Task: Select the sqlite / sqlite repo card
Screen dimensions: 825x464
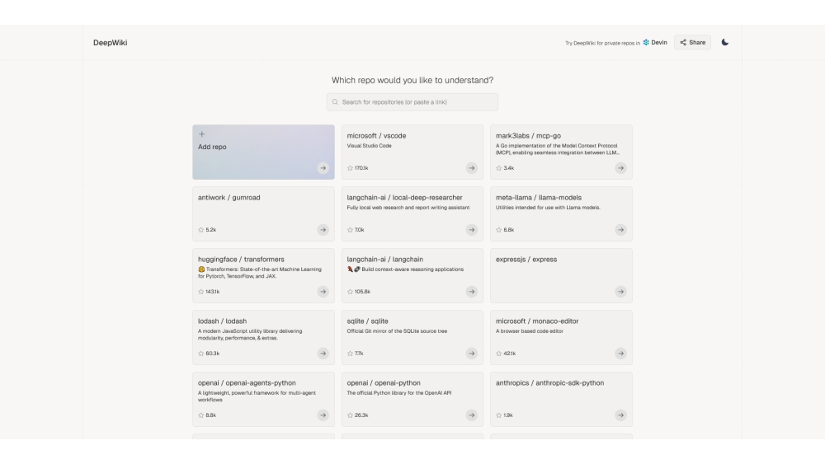Action: coord(412,336)
